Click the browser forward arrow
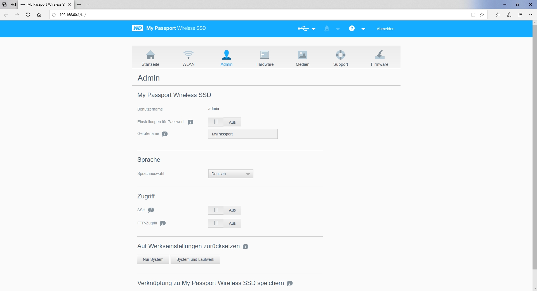 [17, 15]
